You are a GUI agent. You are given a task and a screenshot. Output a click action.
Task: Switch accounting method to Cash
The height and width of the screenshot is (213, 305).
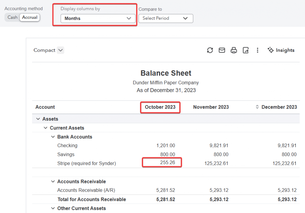click(x=13, y=17)
